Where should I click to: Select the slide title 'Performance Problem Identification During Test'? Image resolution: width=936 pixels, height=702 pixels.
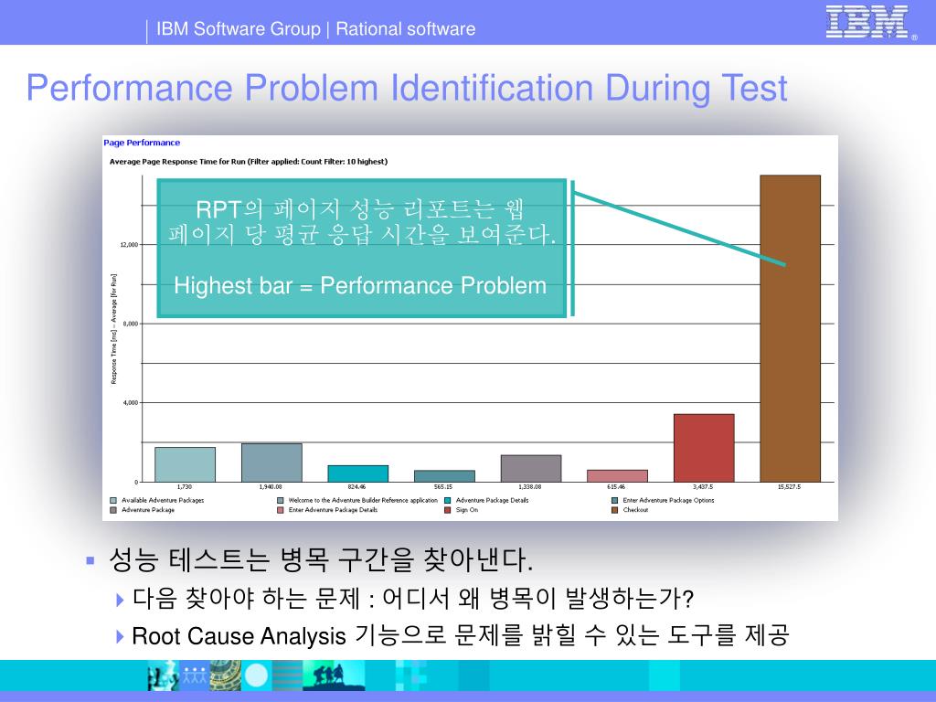(407, 89)
